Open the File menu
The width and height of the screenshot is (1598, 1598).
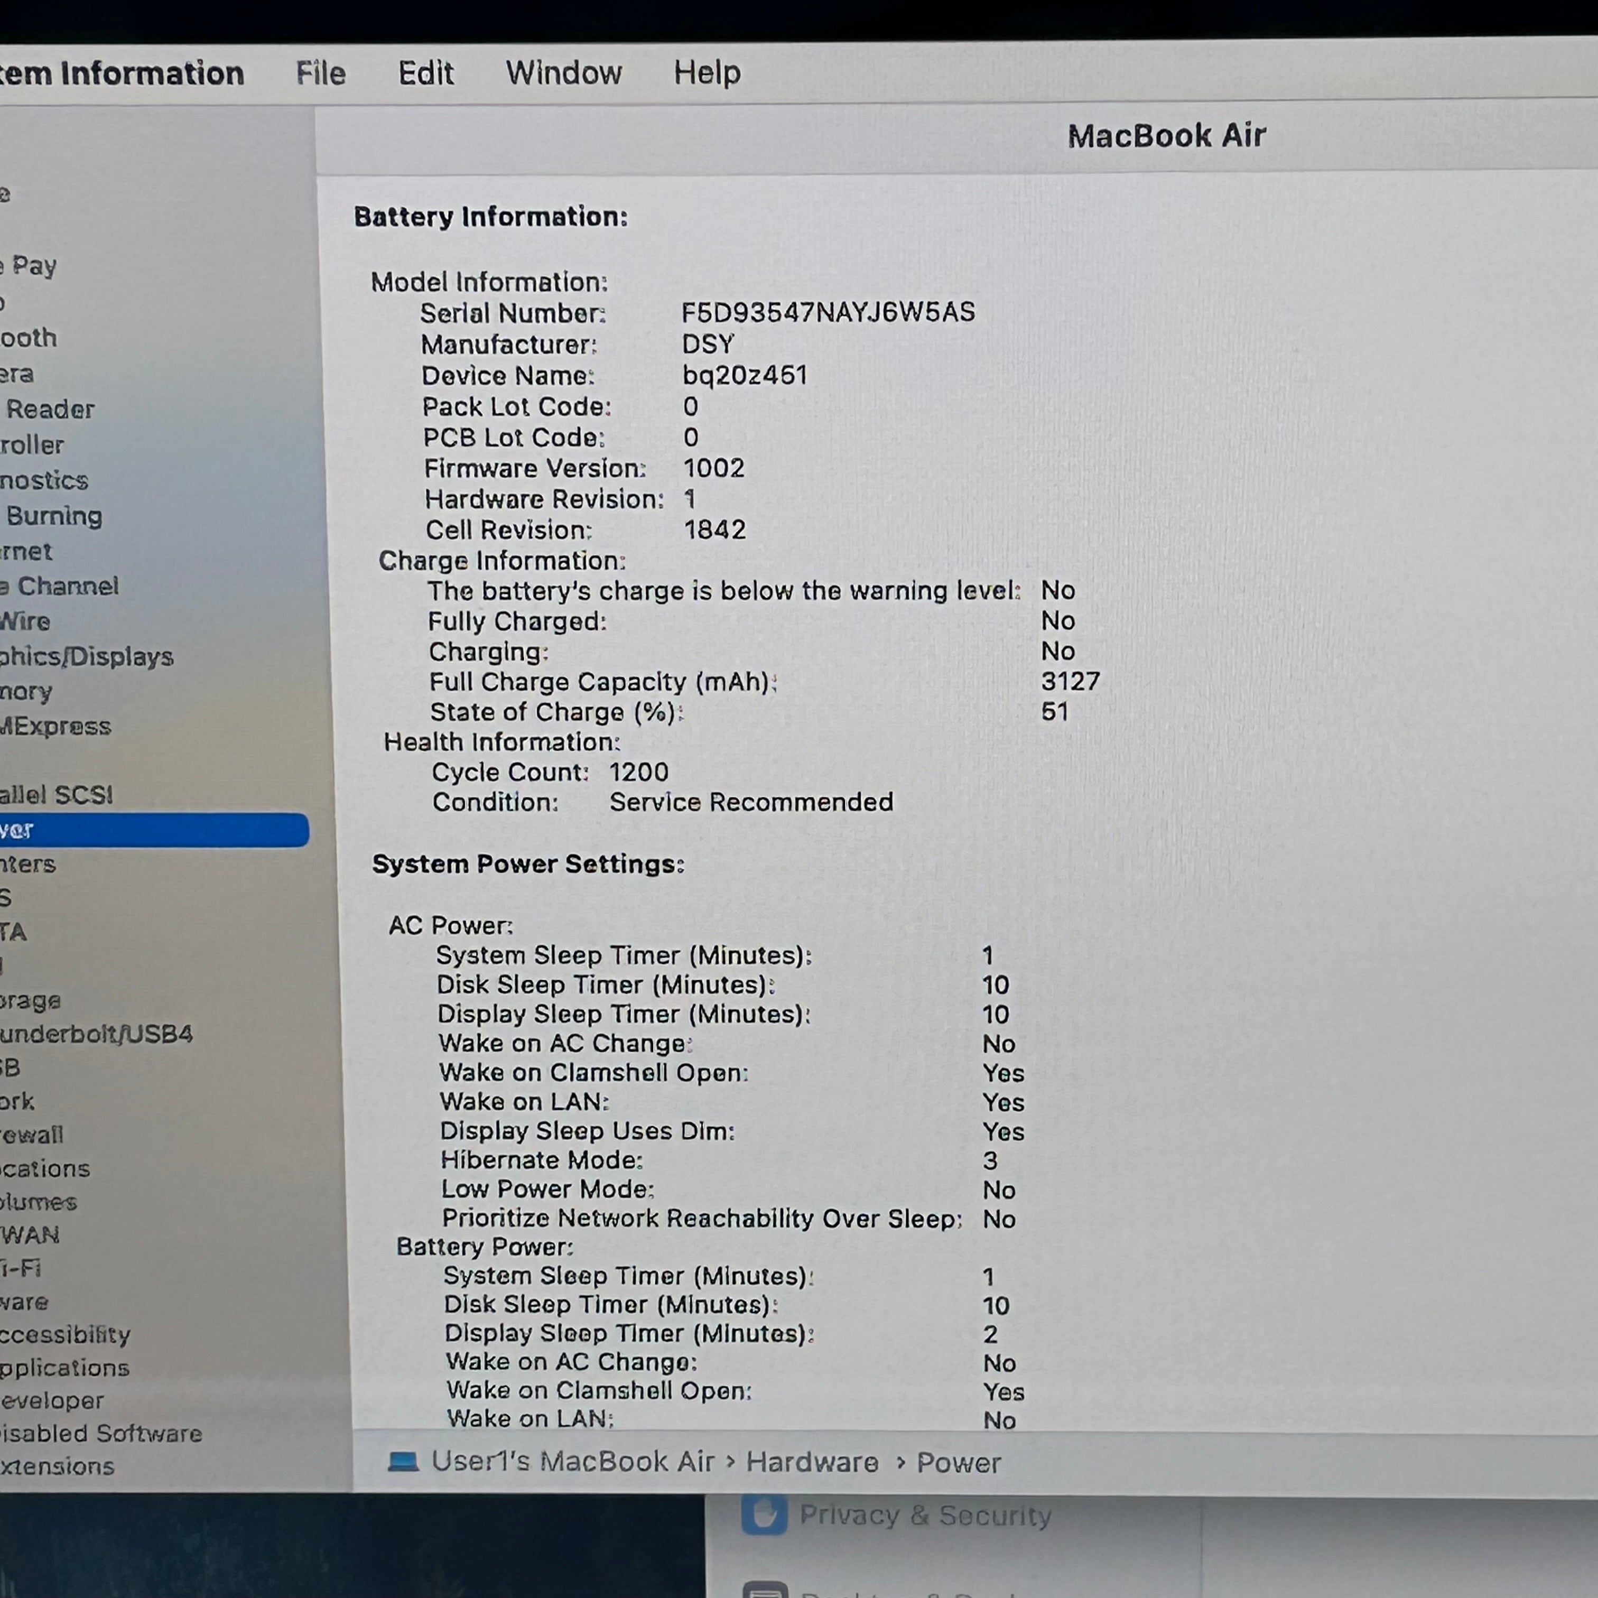321,73
